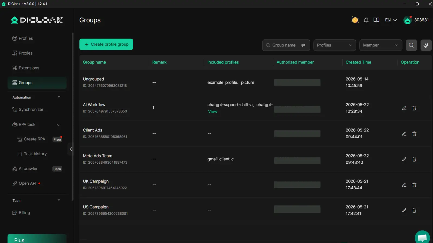This screenshot has height=243, width=433.
Task: Open Profiles in the sidebar
Action: tap(37, 38)
